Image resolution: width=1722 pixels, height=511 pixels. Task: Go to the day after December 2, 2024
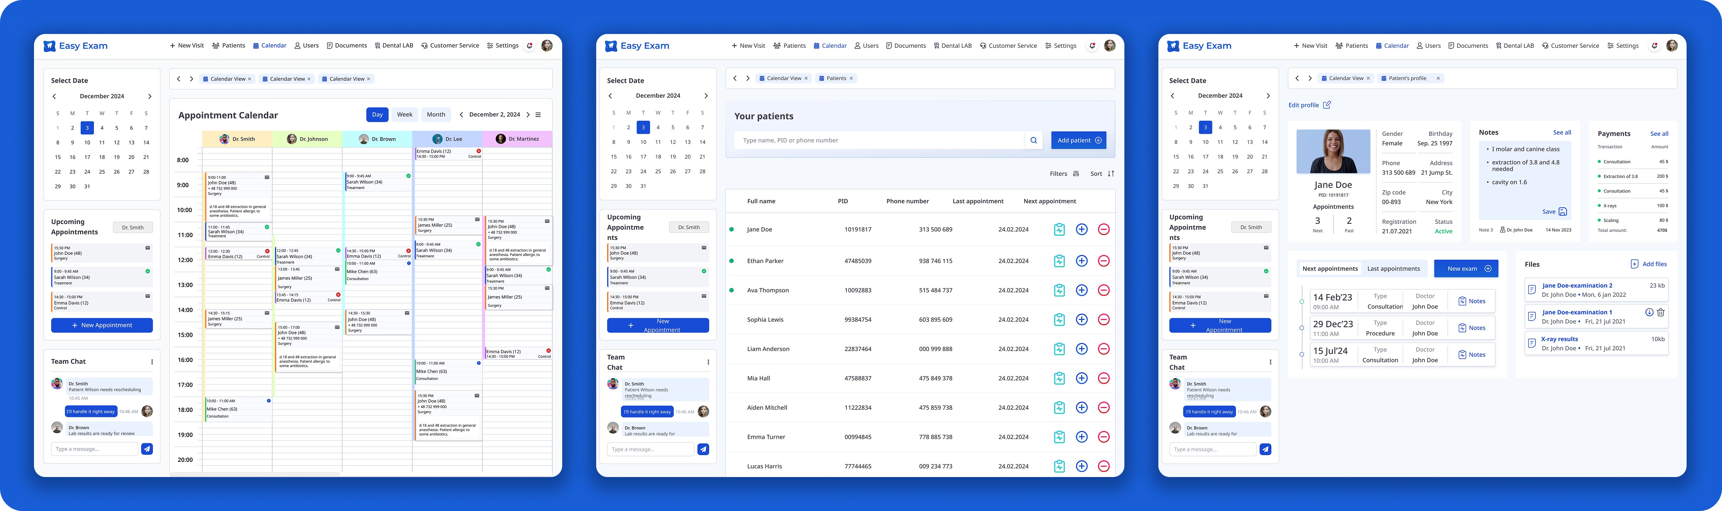[528, 115]
